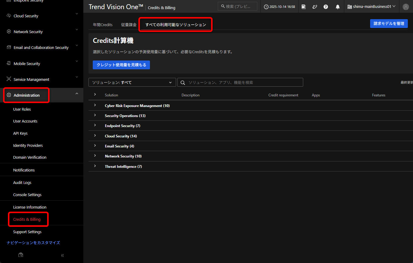Click the Cloud Security menu icon
Viewport: 413px width, 263px height.
(9, 16)
